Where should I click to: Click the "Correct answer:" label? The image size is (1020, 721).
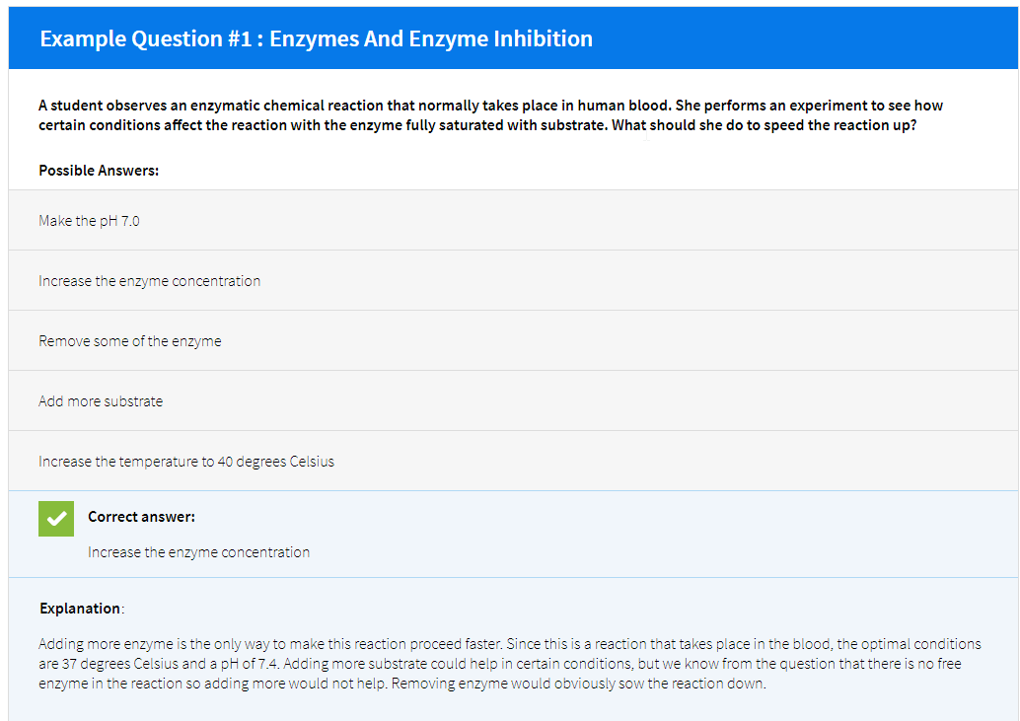134,516
